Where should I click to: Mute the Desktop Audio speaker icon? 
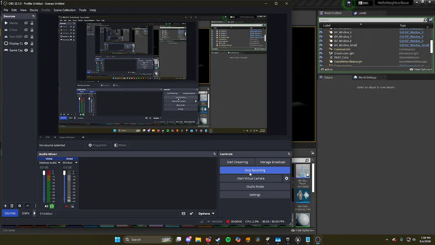point(46,206)
